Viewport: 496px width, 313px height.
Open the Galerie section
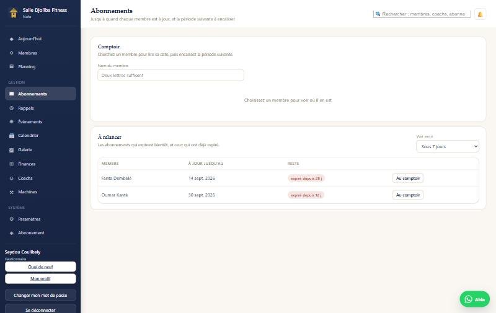[40, 150]
